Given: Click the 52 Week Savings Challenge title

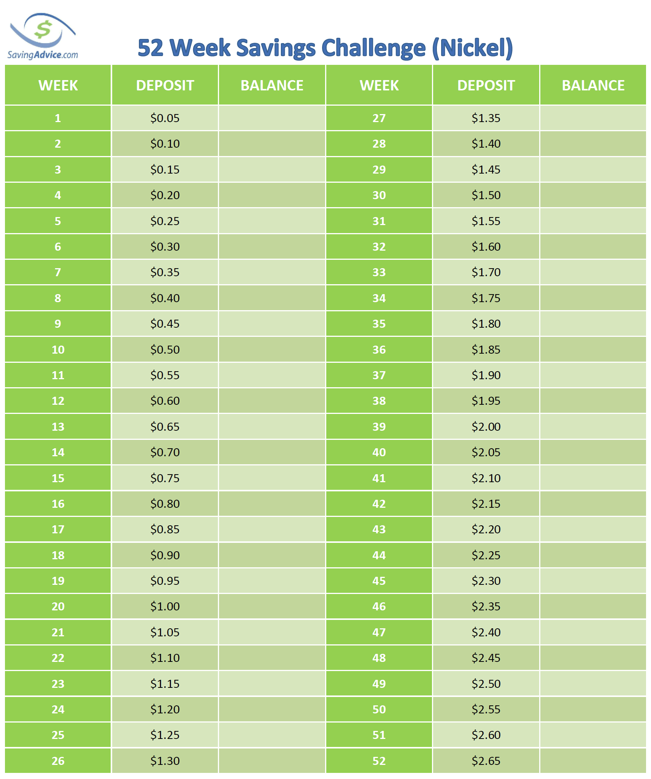Looking at the screenshot, I should point(325,48).
